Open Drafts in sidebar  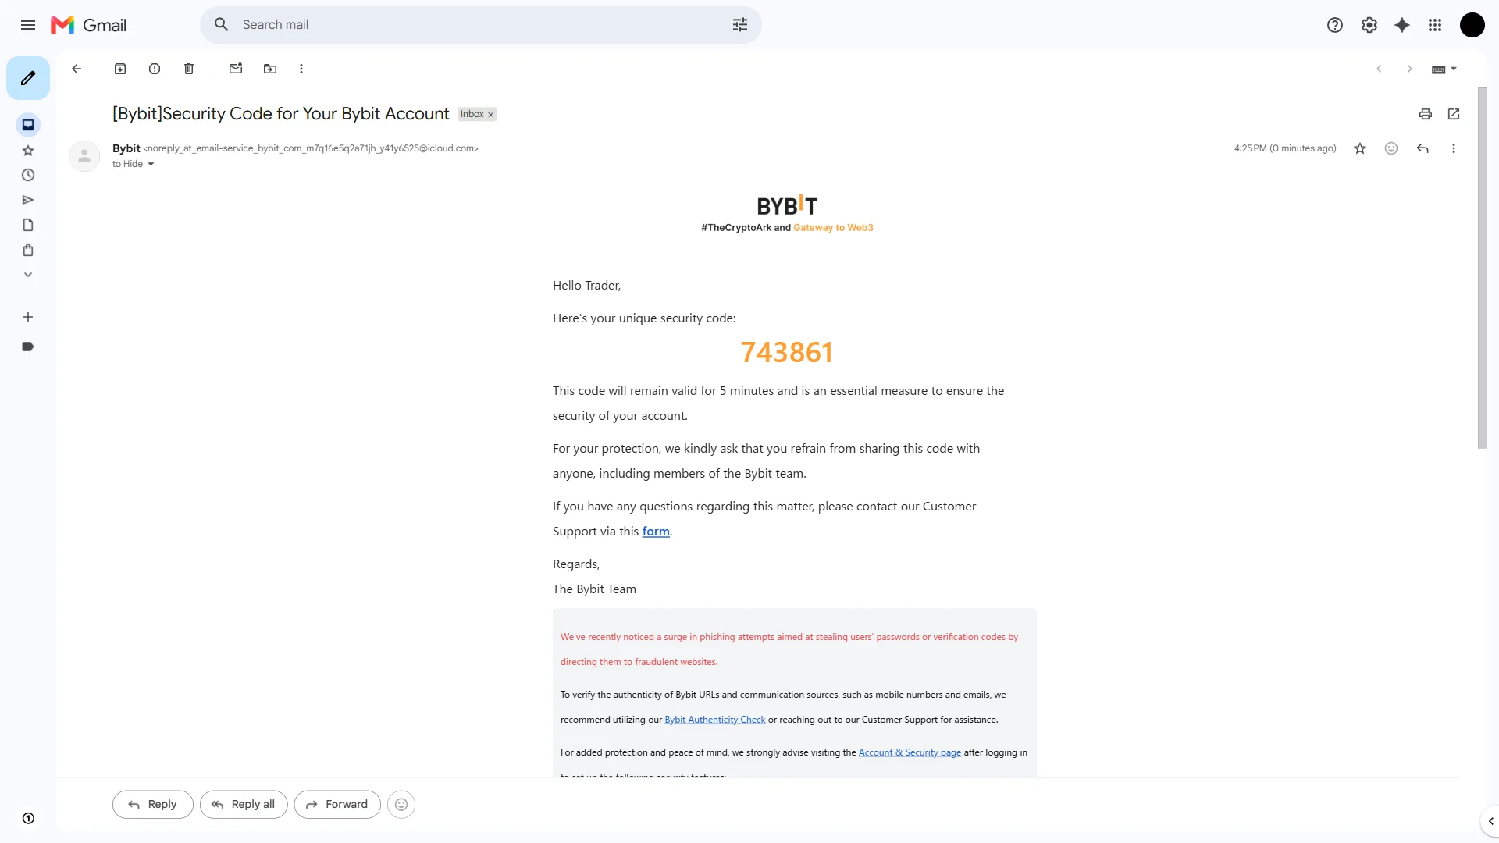pos(28,226)
